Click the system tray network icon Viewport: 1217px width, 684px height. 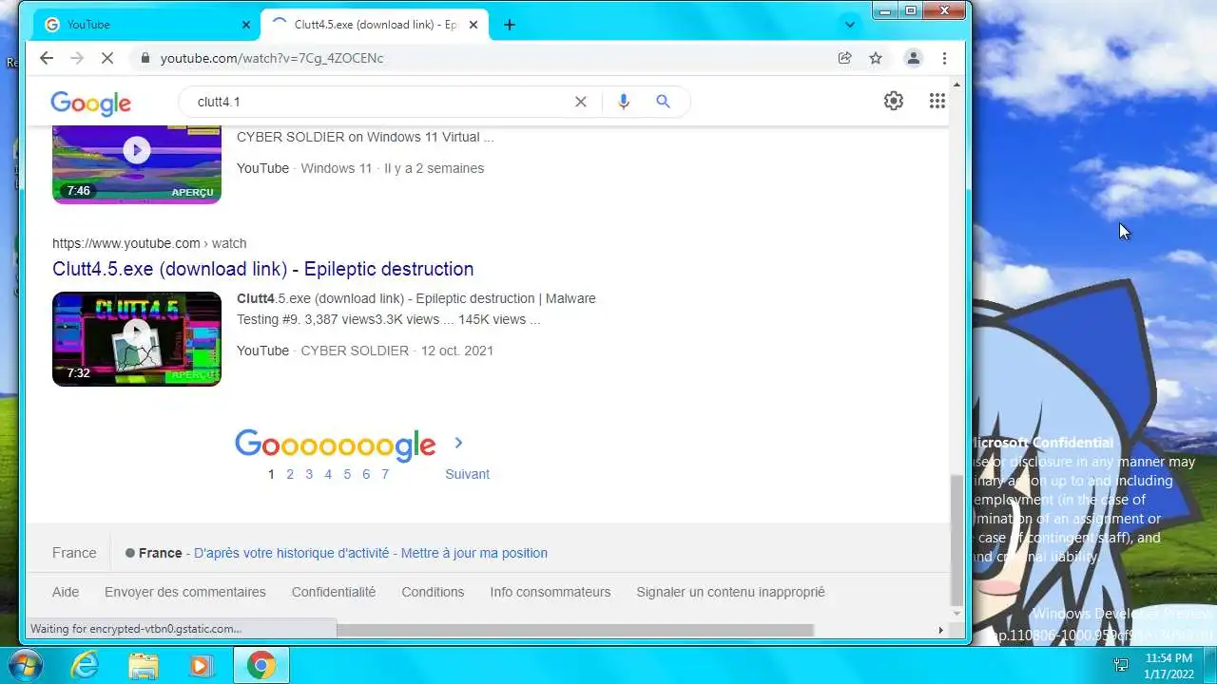tap(1121, 665)
